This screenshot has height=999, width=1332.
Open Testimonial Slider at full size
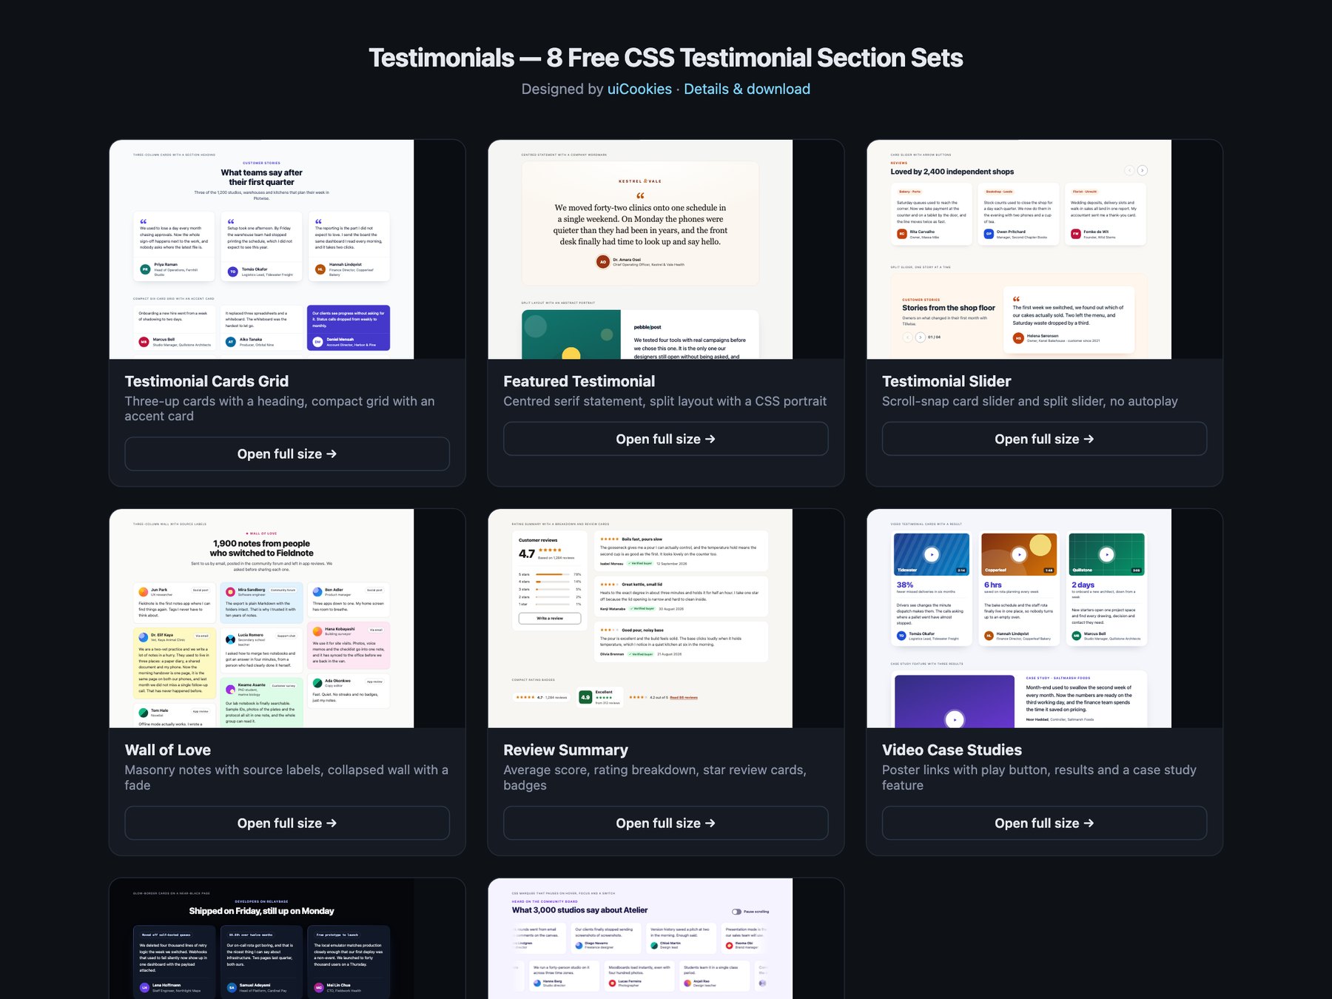coord(1044,439)
